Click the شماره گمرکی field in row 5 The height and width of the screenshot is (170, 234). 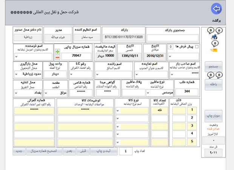[34, 142]
